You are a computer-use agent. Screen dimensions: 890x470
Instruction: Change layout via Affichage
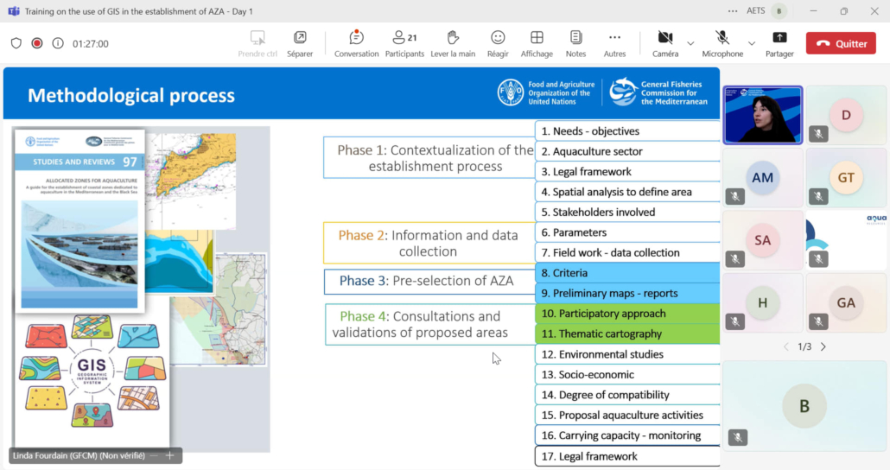point(537,44)
